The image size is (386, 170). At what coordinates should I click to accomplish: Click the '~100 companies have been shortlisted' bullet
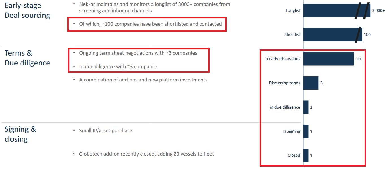click(150, 24)
